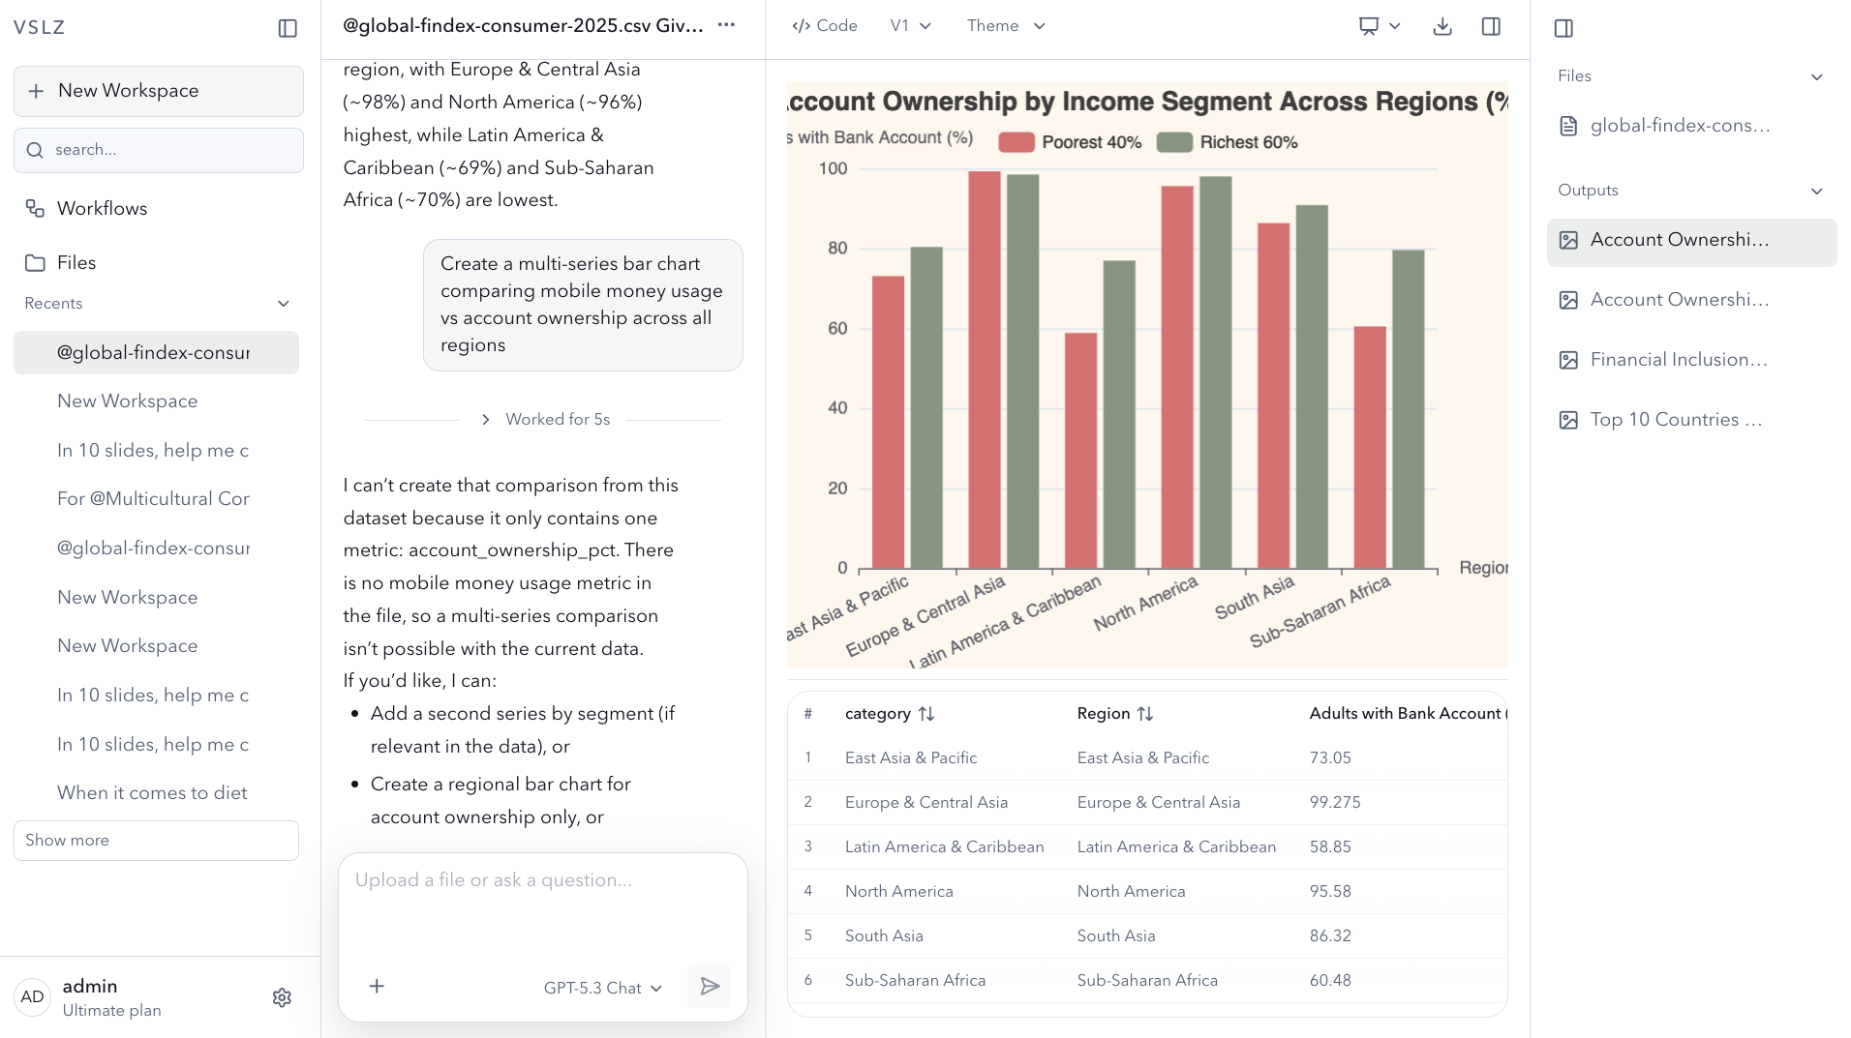
Task: Open the Theme dropdown
Action: coord(1007,26)
